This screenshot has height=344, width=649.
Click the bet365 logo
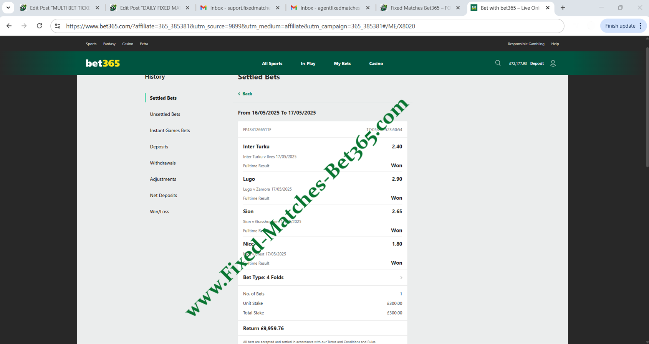coord(103,63)
